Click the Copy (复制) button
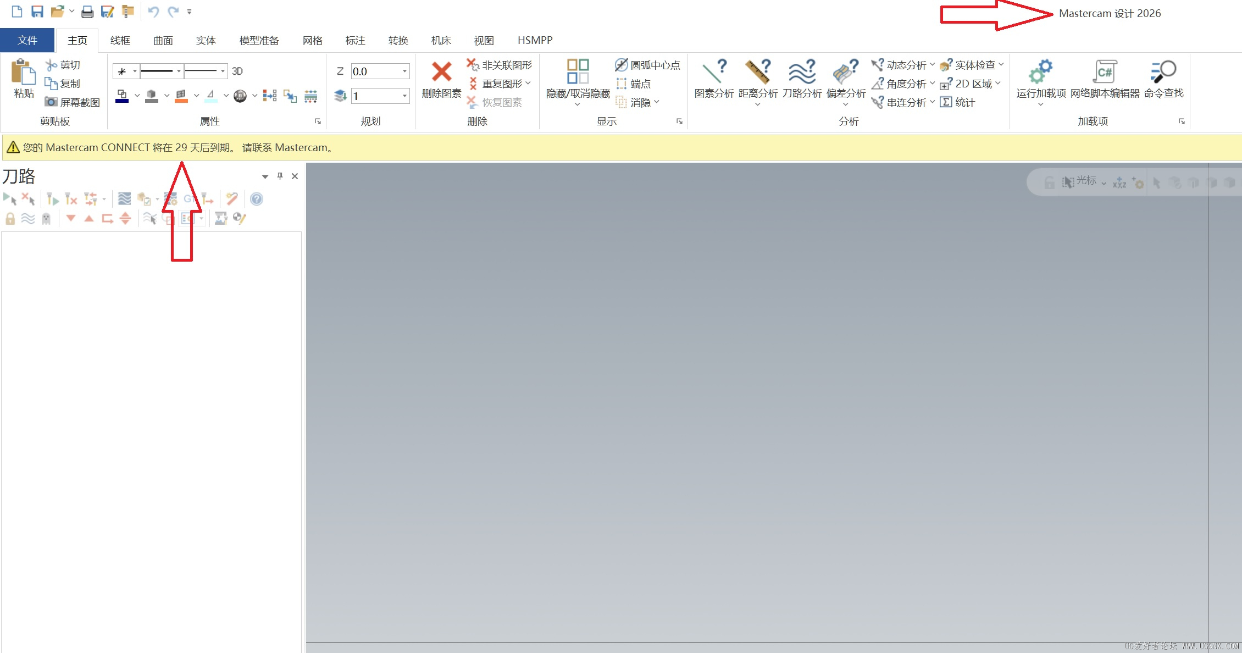The image size is (1242, 653). [63, 84]
